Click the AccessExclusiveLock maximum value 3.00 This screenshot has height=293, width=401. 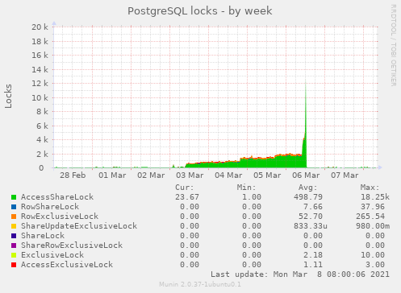click(x=375, y=265)
